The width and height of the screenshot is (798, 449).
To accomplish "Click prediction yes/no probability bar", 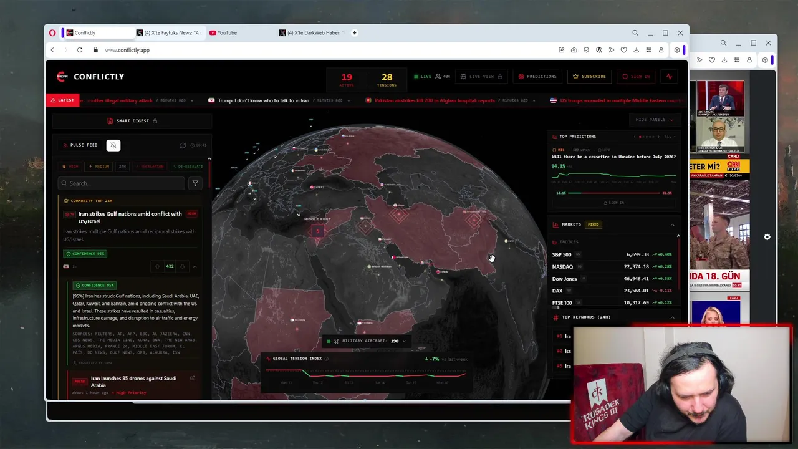I will [613, 193].
